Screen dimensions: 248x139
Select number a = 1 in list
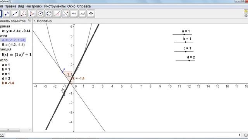point(6,64)
